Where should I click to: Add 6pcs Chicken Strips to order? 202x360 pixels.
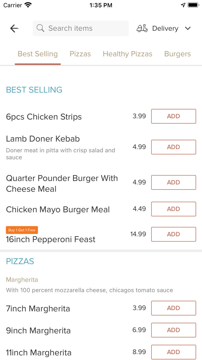coord(174,116)
